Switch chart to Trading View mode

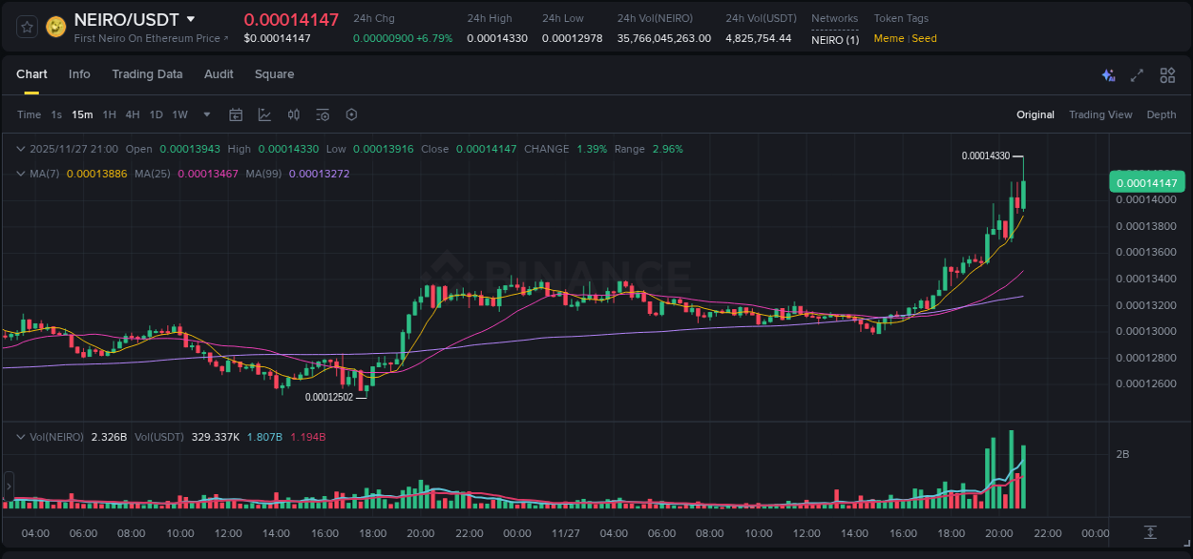[1100, 114]
